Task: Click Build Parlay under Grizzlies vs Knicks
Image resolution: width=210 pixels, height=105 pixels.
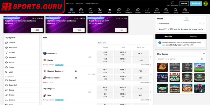Action: (59, 65)
